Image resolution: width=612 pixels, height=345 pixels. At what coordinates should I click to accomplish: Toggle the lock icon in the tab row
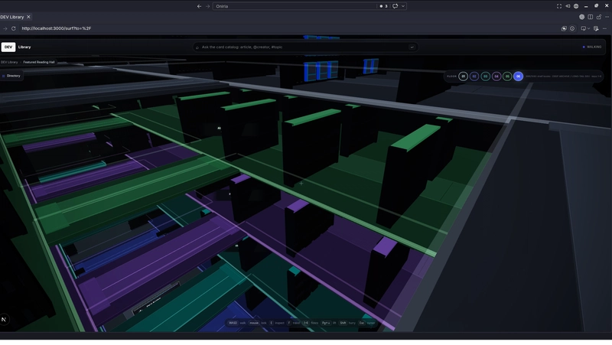tap(599, 17)
